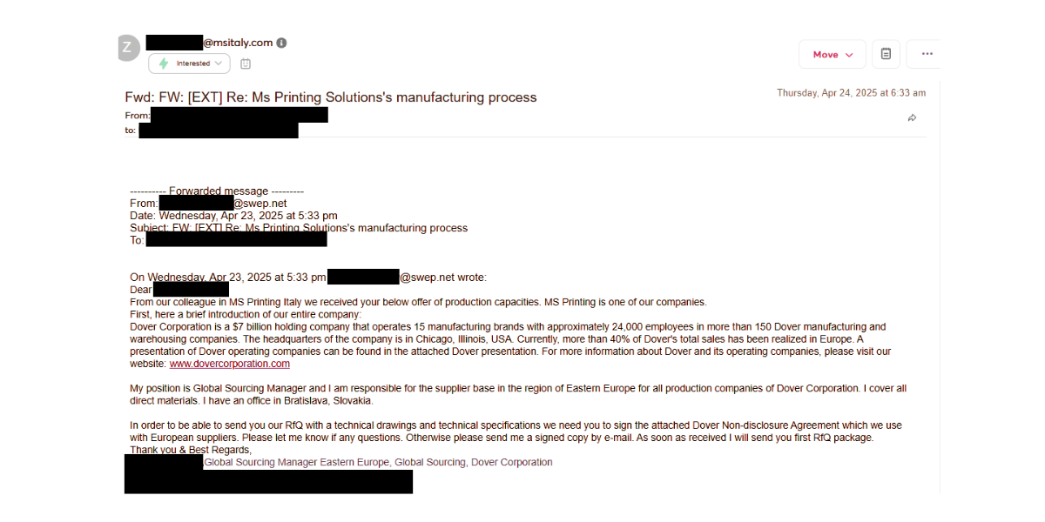Click the email subject line heading
The height and width of the screenshot is (522, 1045).
click(331, 97)
